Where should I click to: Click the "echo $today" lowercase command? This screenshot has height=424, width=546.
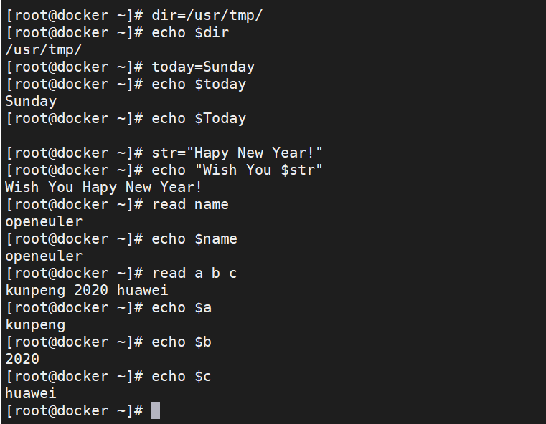199,84
